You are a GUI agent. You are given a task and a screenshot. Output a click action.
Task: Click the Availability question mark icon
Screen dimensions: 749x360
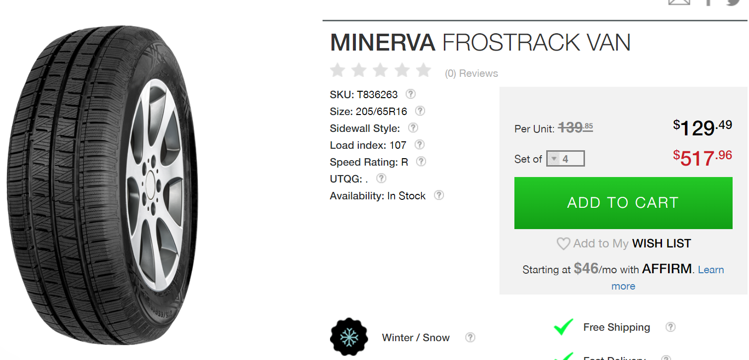point(439,195)
